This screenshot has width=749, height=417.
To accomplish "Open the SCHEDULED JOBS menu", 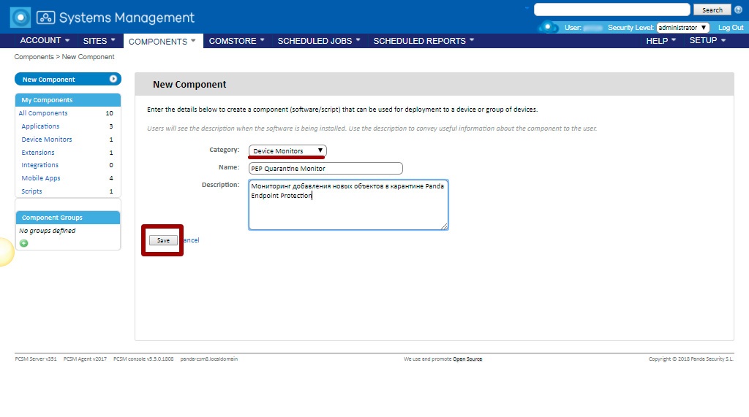I will click(319, 41).
